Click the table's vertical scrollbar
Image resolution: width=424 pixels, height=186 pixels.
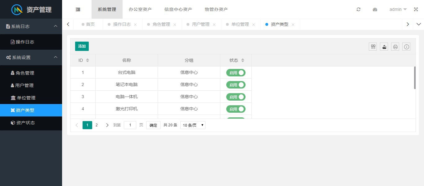tap(415, 78)
